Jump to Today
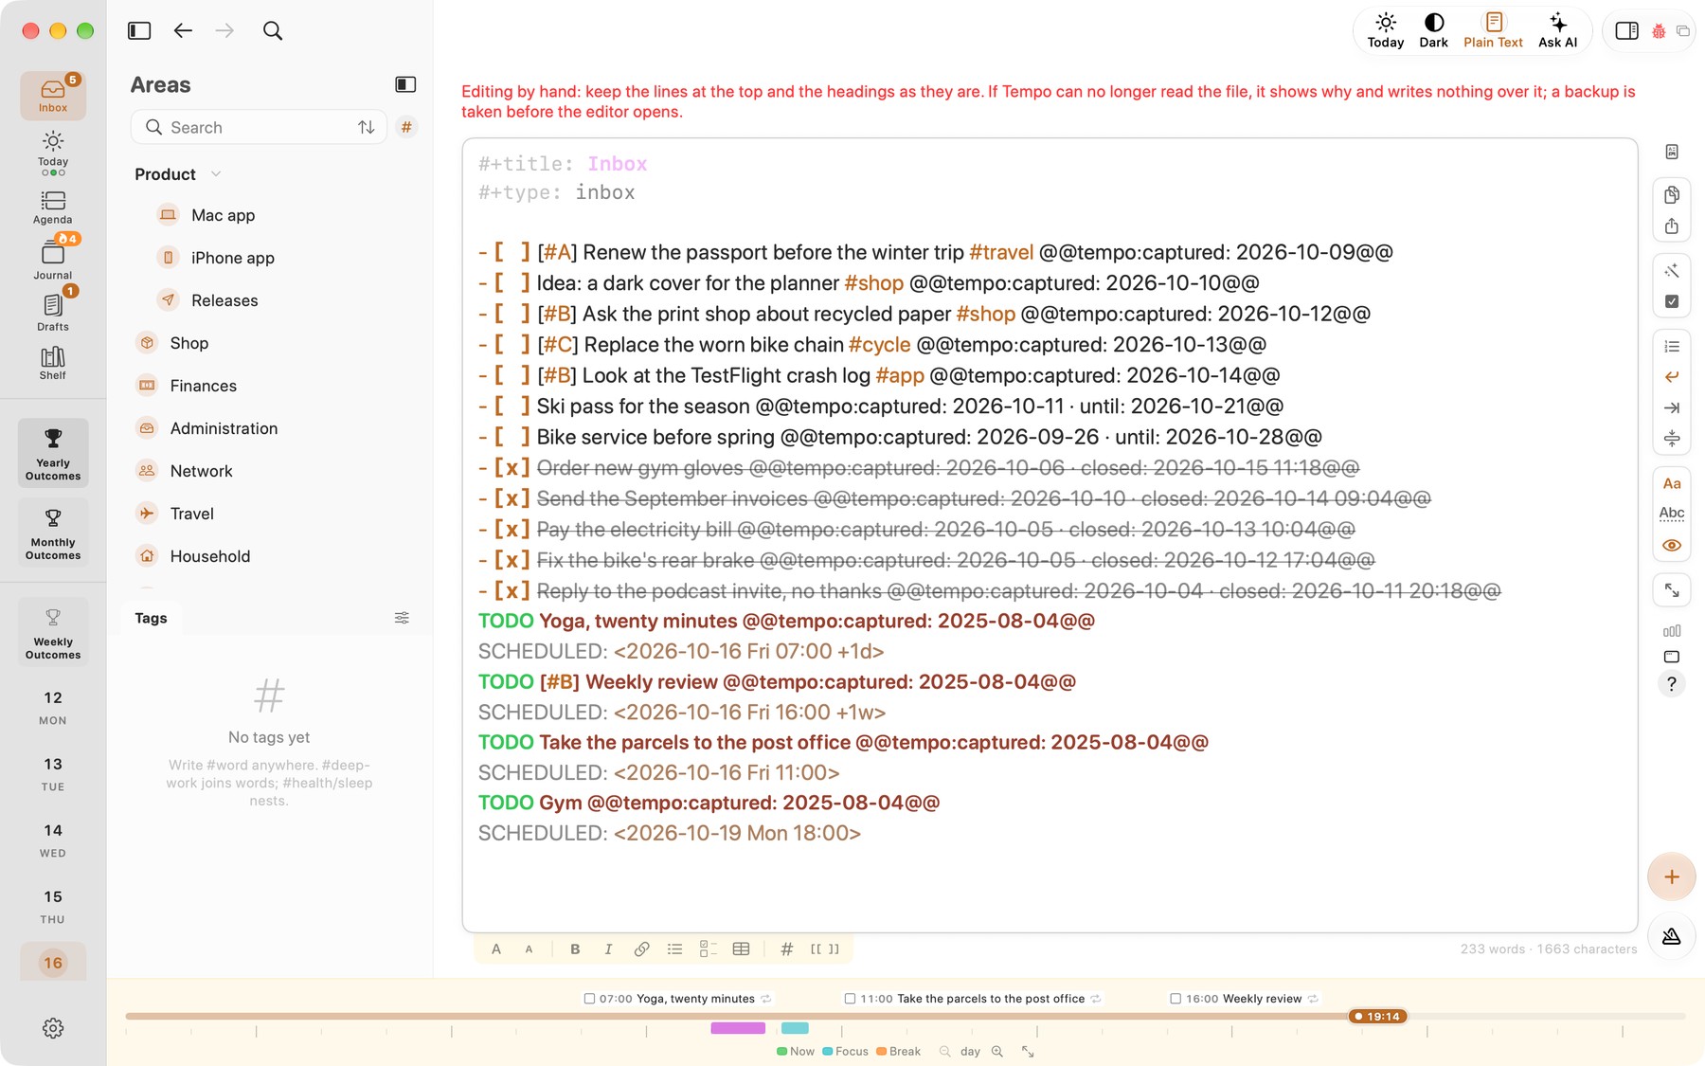 [1385, 30]
